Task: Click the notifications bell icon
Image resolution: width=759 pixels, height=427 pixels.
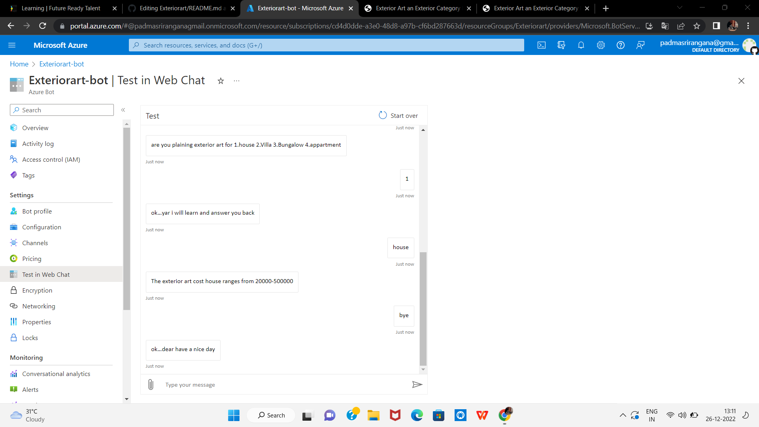Action: tap(581, 45)
